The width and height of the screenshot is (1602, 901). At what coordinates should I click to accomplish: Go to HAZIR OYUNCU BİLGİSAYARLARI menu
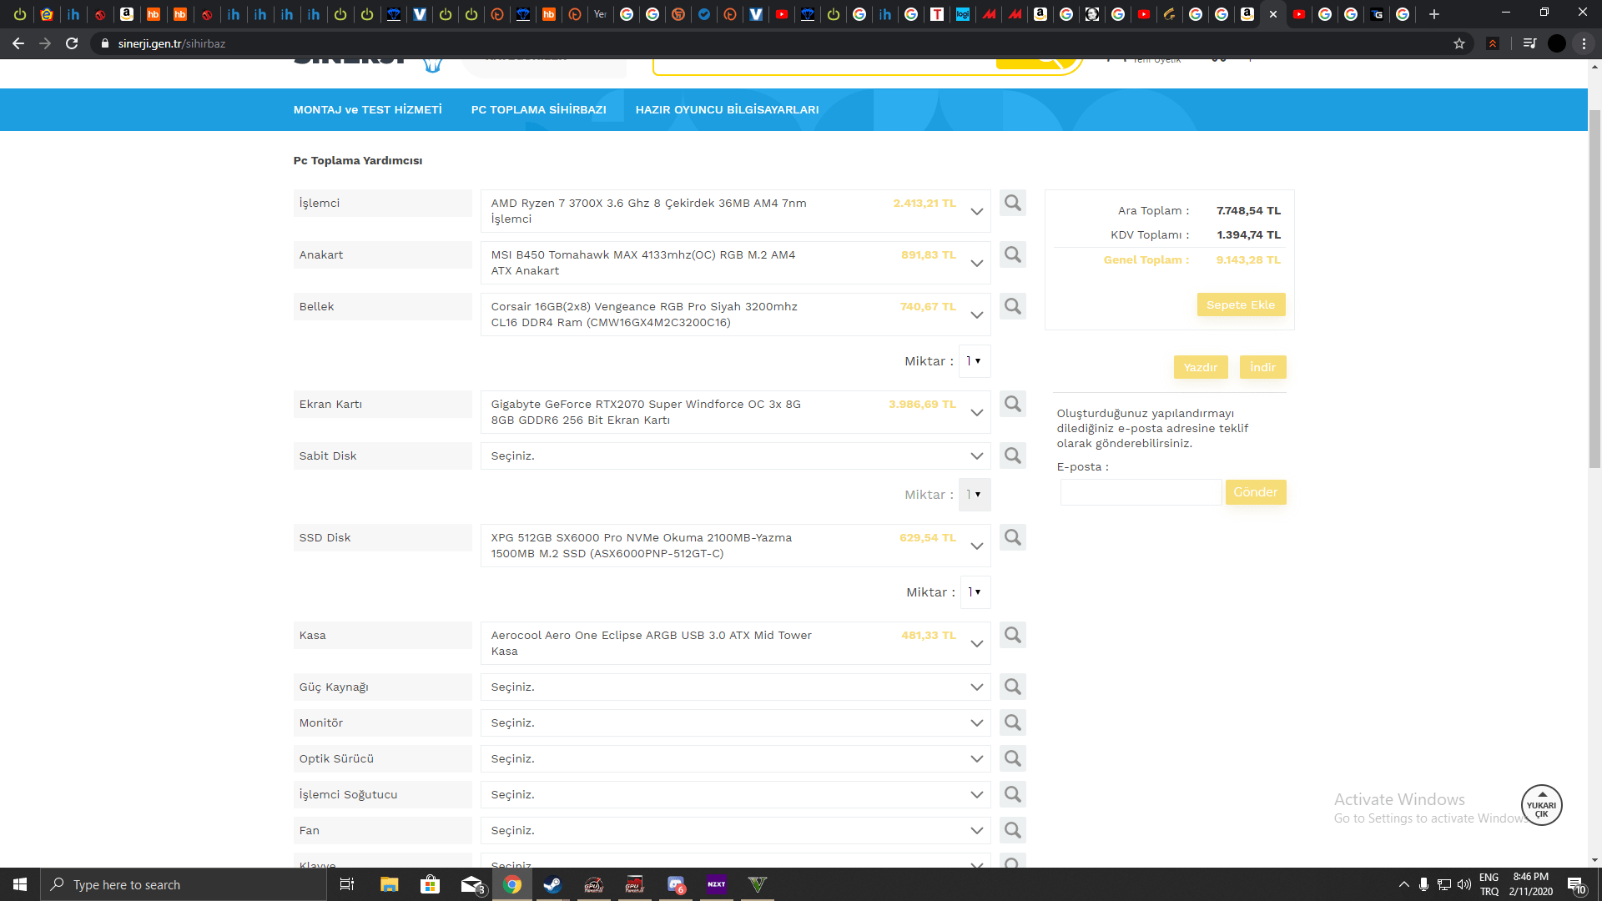[x=727, y=109]
